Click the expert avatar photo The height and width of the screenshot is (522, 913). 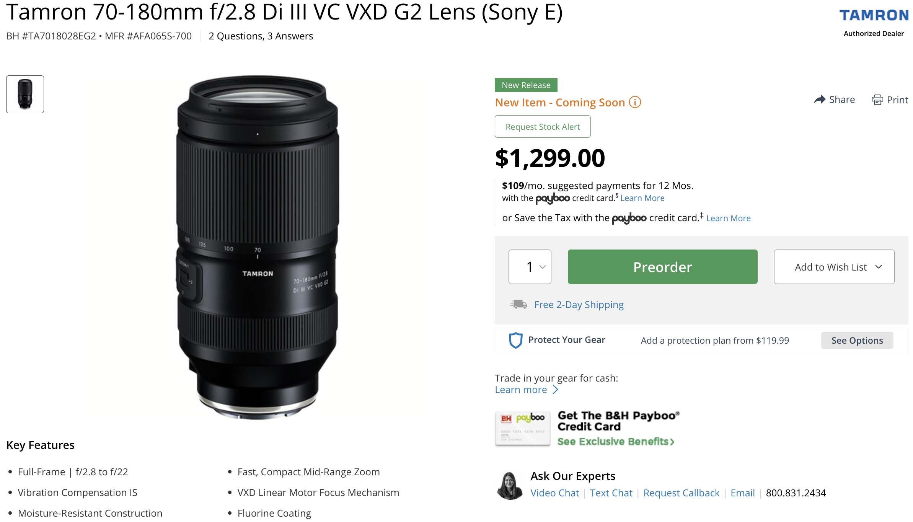coord(509,485)
